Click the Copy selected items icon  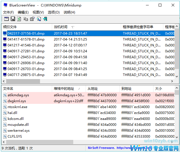click(x=26, y=19)
